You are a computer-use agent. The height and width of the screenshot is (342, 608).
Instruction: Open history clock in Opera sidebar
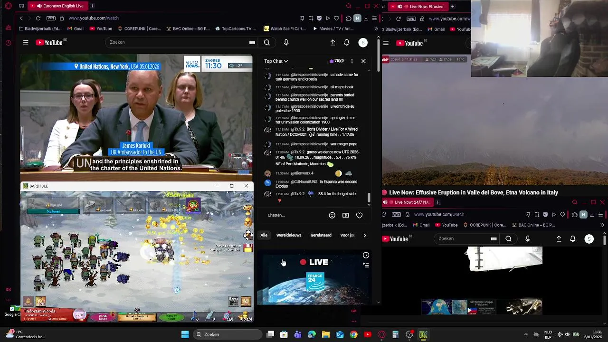8,43
